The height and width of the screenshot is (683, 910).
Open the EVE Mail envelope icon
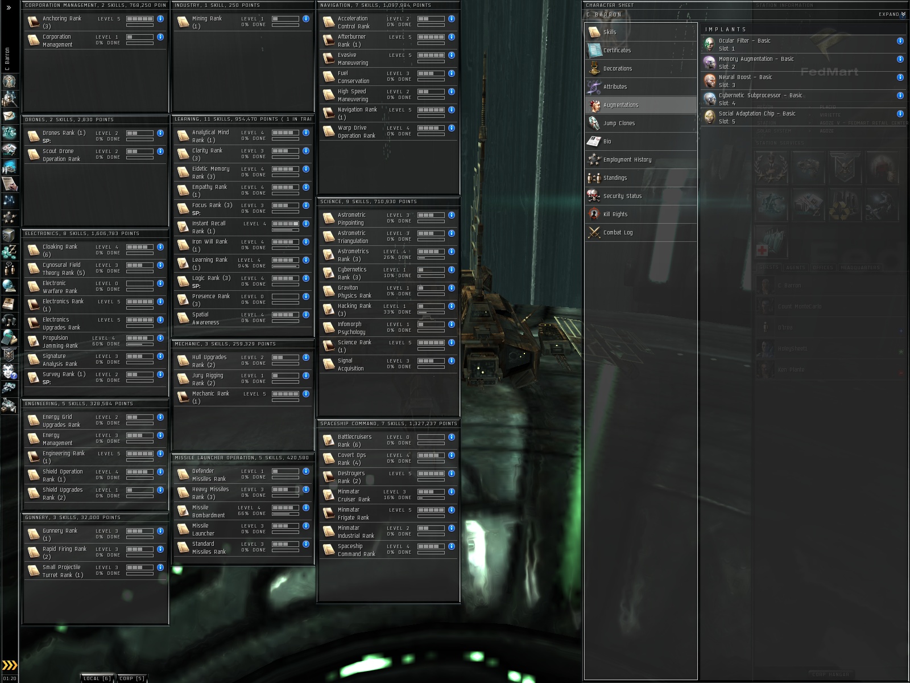[9, 116]
